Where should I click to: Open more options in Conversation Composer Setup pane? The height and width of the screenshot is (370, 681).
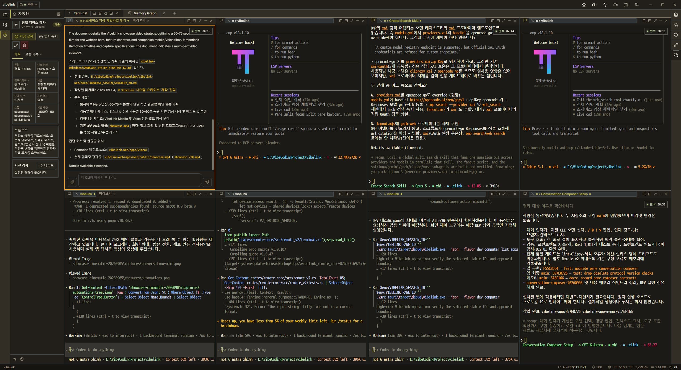[x=661, y=194]
